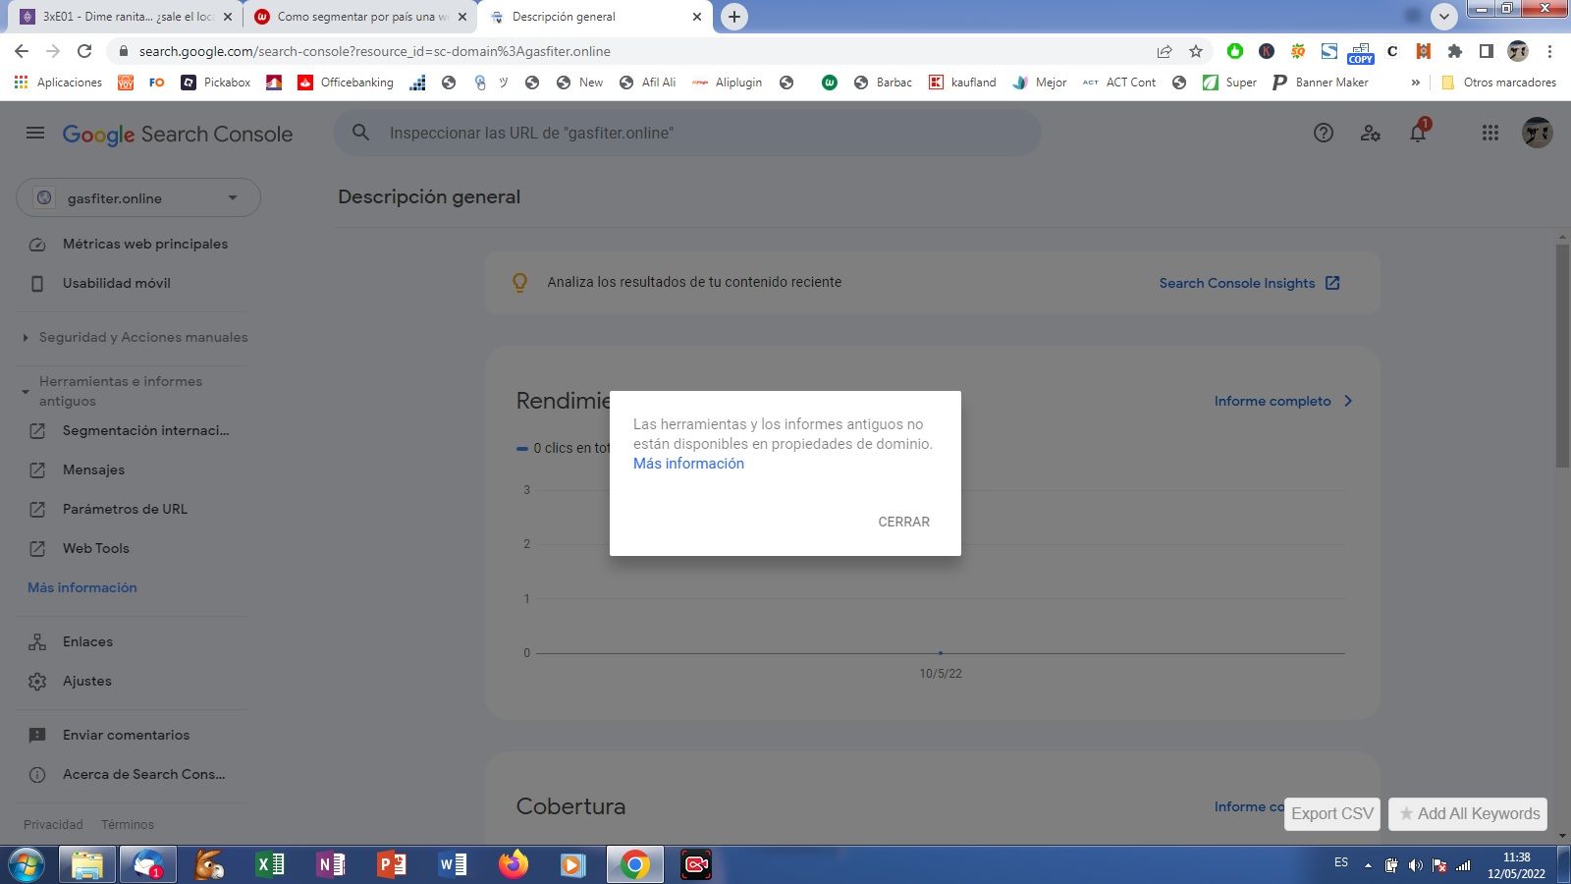
Task: Open the Pickabox bookmark
Action: pyautogui.click(x=216, y=83)
